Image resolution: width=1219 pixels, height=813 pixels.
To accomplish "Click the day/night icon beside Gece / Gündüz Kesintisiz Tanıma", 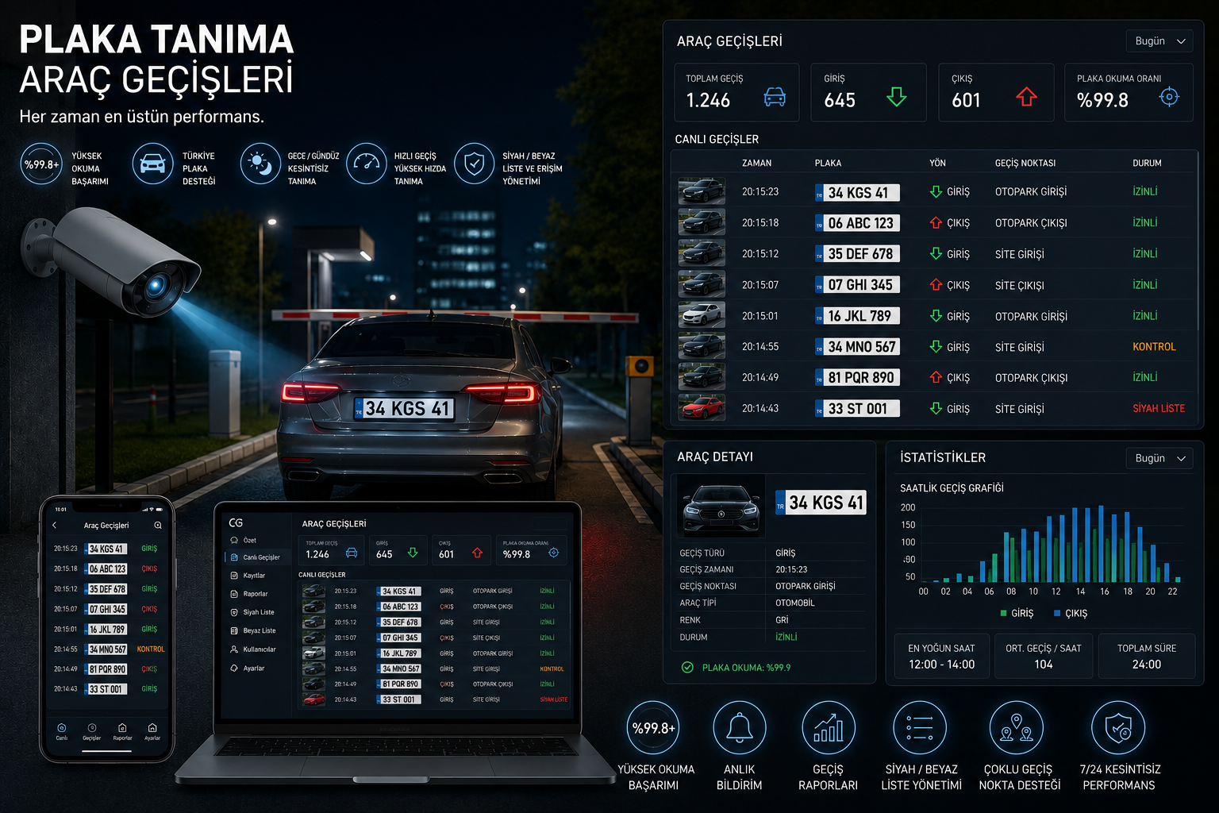I will pyautogui.click(x=260, y=164).
